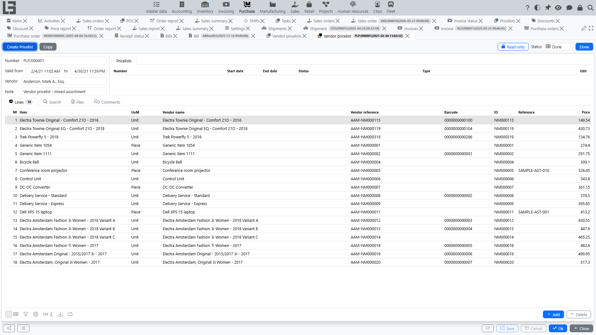Click reference SAMPLE-AST-010
The image size is (596, 335).
coord(534,170)
